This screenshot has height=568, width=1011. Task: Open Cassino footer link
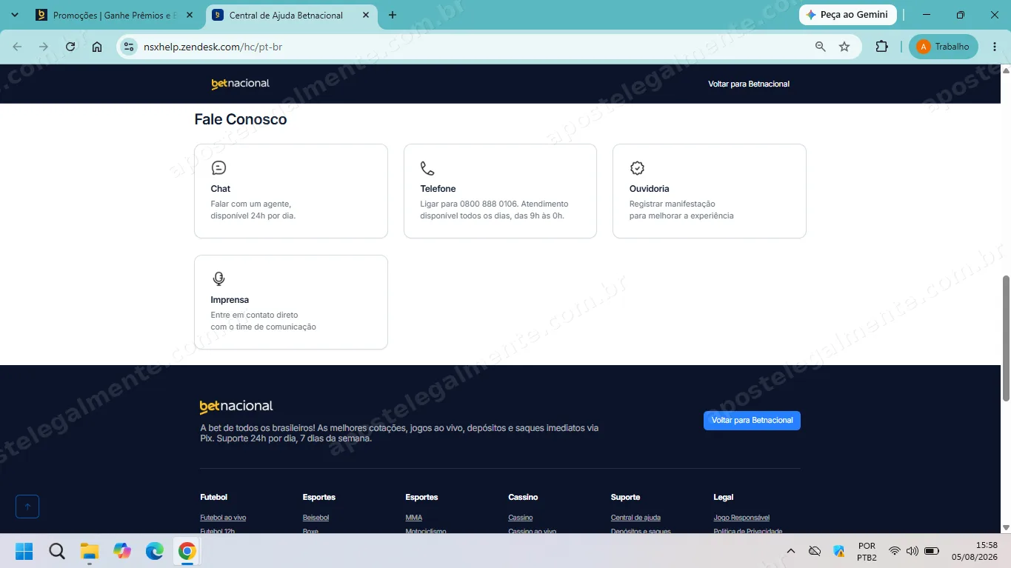[521, 518]
